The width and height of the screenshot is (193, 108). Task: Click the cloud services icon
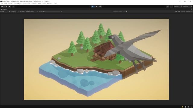click(9, 7)
